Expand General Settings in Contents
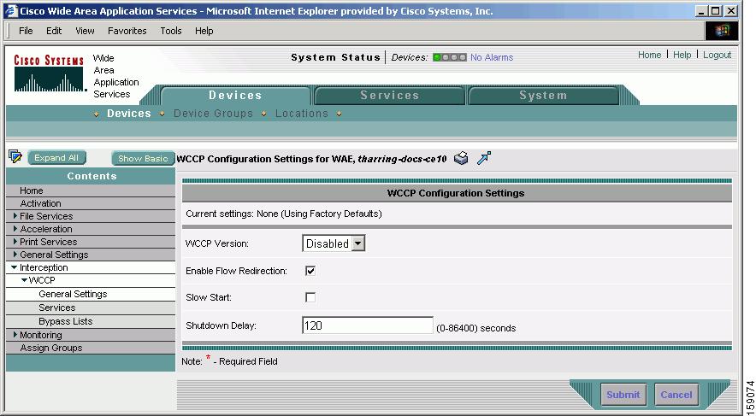This screenshot has width=756, height=416. click(x=15, y=255)
